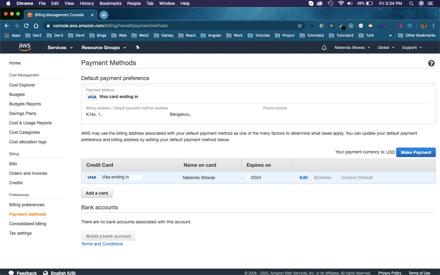Open the Global region dropdown

click(x=386, y=48)
